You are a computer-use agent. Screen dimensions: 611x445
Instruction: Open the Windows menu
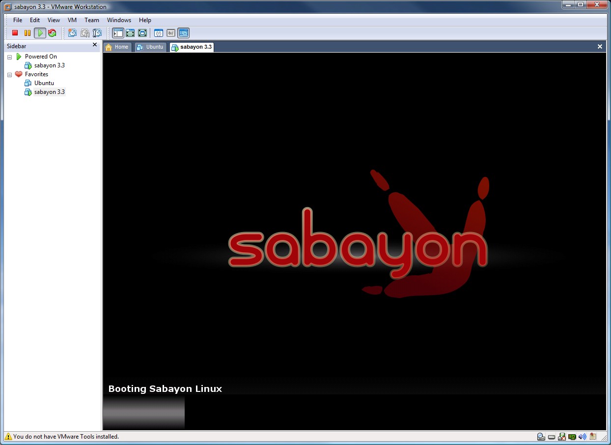pyautogui.click(x=119, y=20)
